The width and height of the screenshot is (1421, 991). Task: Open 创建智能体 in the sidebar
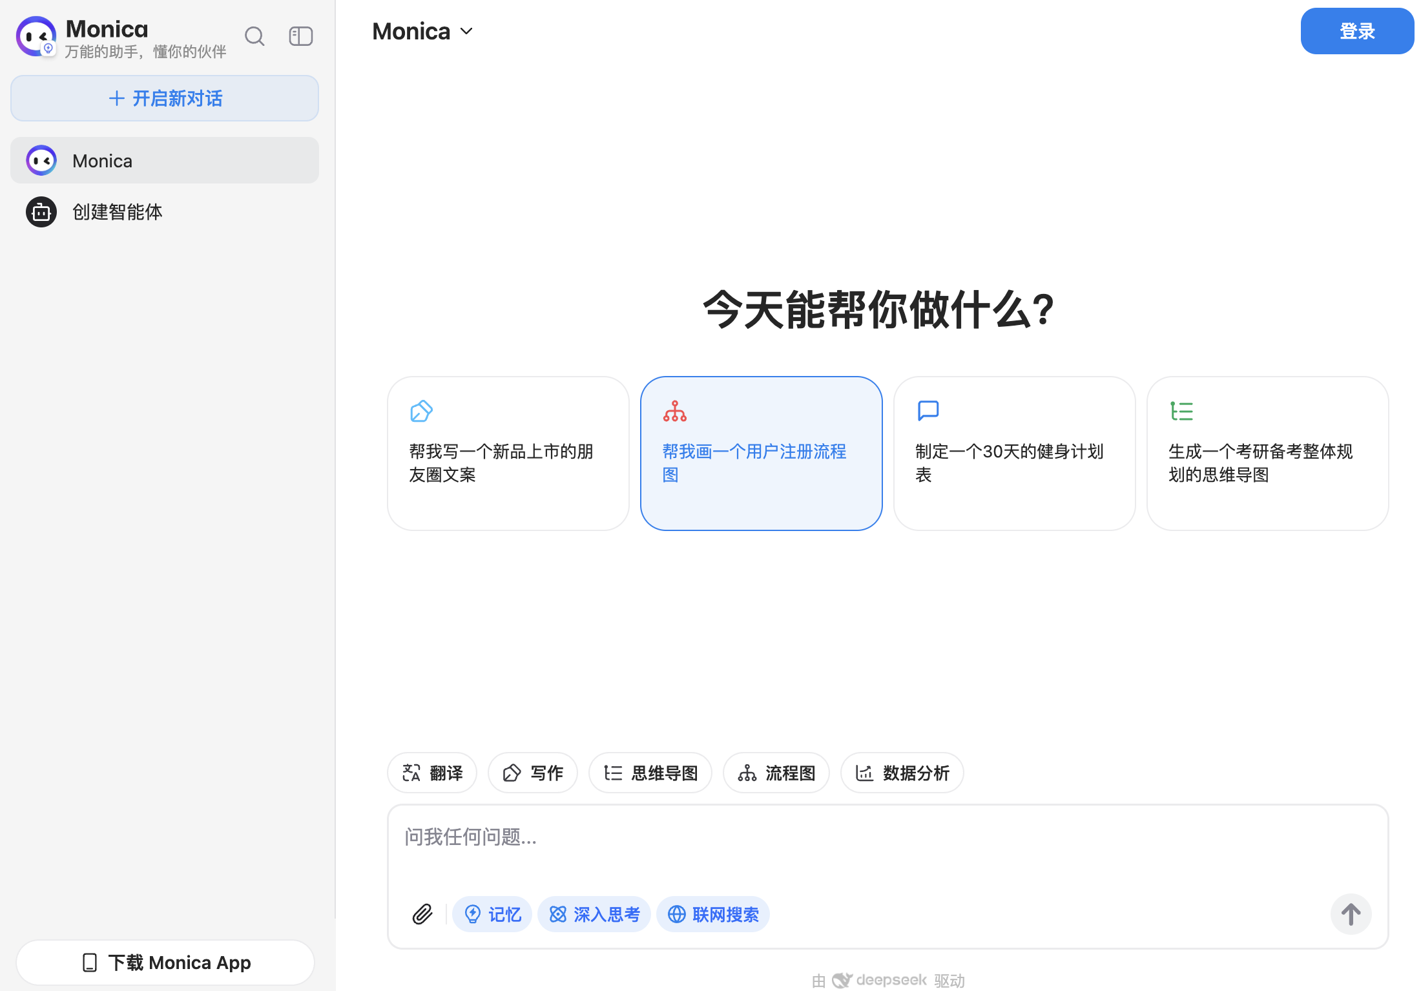coord(165,212)
